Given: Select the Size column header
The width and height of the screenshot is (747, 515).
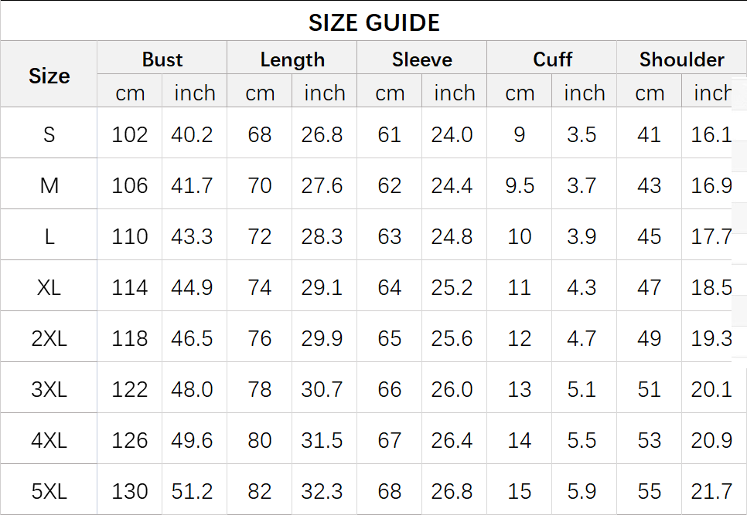Looking at the screenshot, I should pyautogui.click(x=49, y=76).
